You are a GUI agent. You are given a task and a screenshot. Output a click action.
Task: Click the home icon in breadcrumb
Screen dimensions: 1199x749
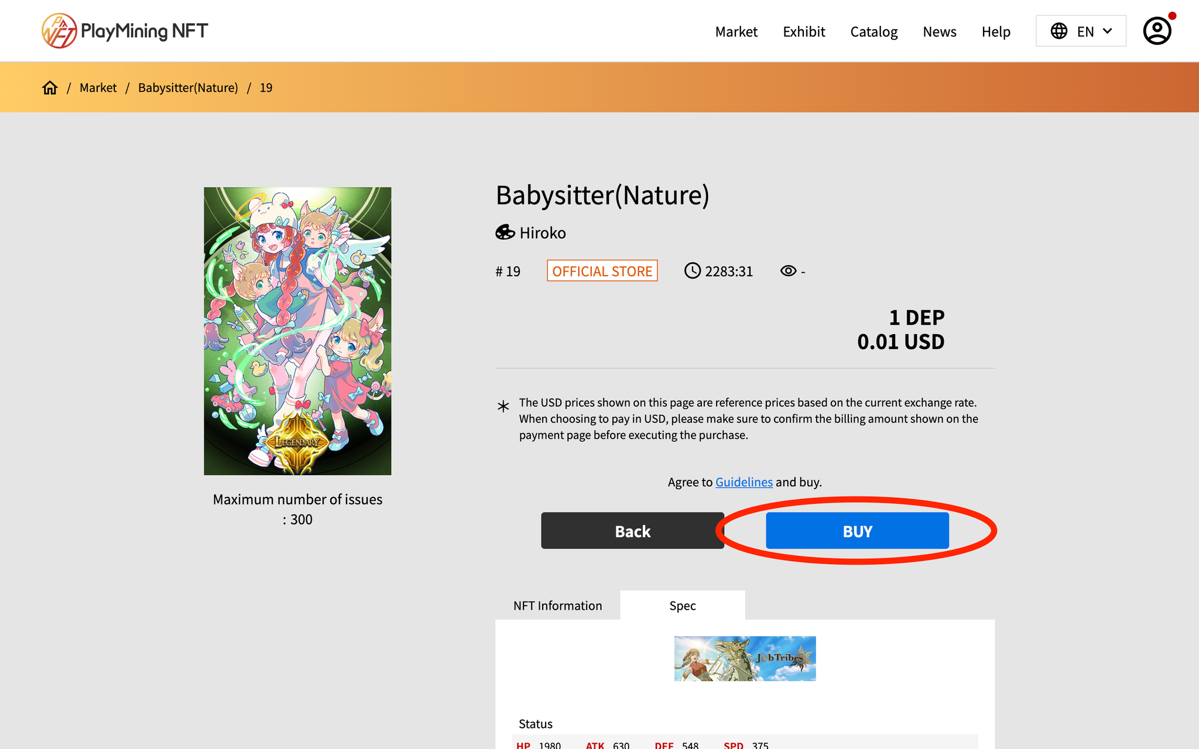[50, 88]
